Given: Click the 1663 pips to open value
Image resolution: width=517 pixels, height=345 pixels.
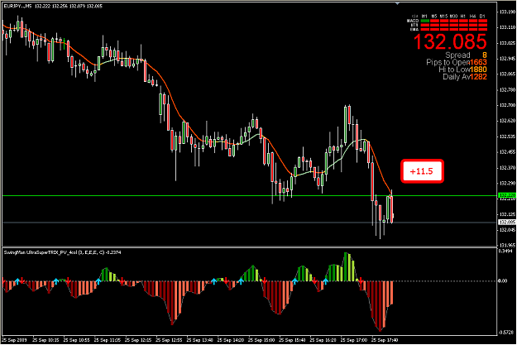Looking at the screenshot, I should coord(478,62).
